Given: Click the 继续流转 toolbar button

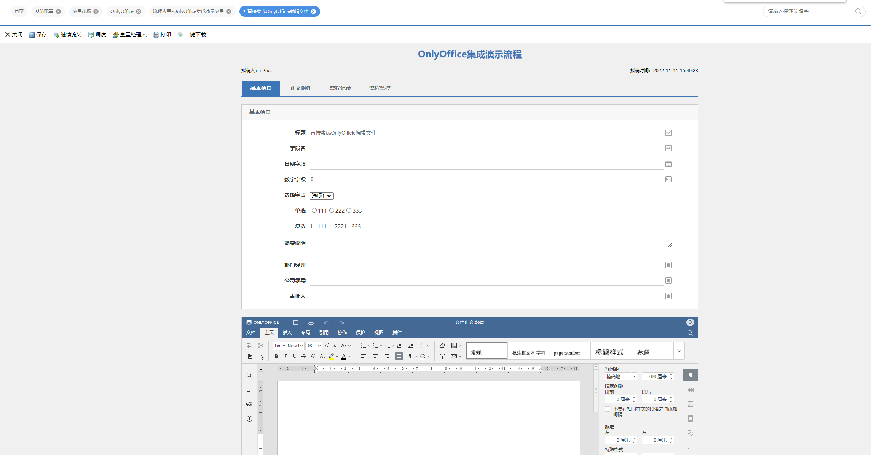Looking at the screenshot, I should click(x=68, y=35).
